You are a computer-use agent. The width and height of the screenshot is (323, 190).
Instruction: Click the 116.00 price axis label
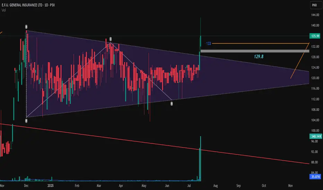pyautogui.click(x=315, y=88)
